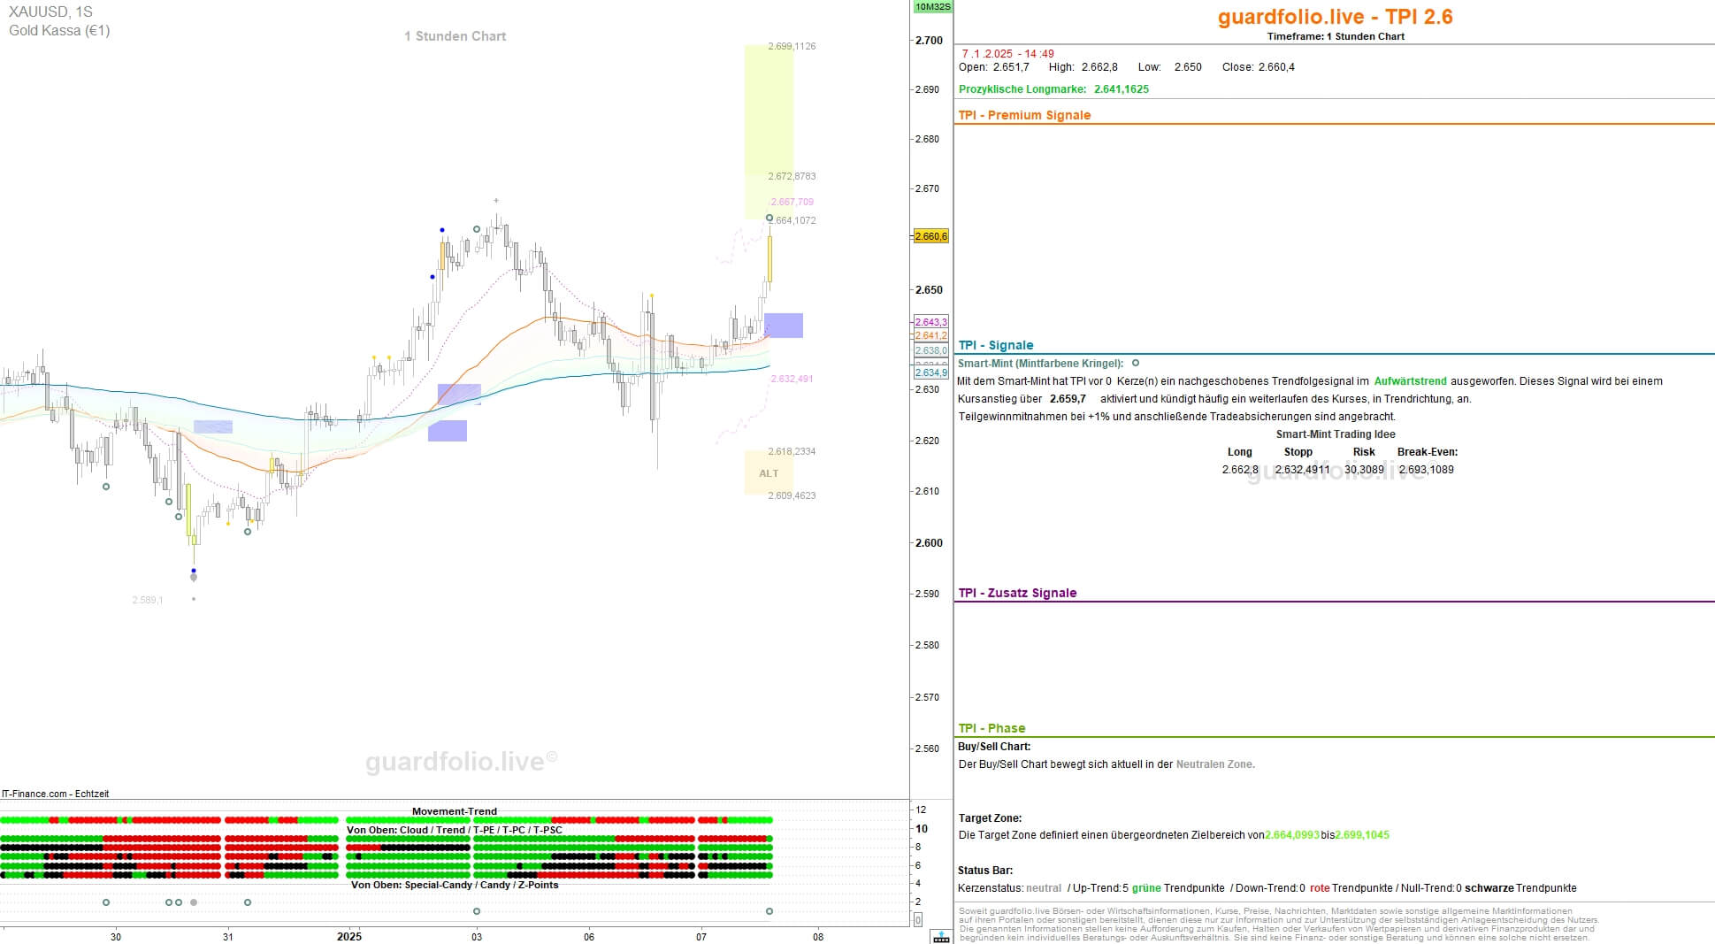Viewport: 1715px width, 944px height.
Task: Click the 06 date on time axis
Action: [x=589, y=936]
